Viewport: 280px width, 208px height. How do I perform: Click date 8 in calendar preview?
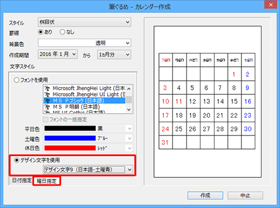point(234,88)
